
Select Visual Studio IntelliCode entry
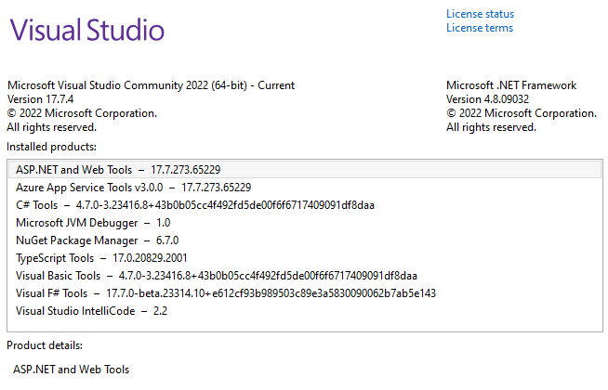[91, 311]
